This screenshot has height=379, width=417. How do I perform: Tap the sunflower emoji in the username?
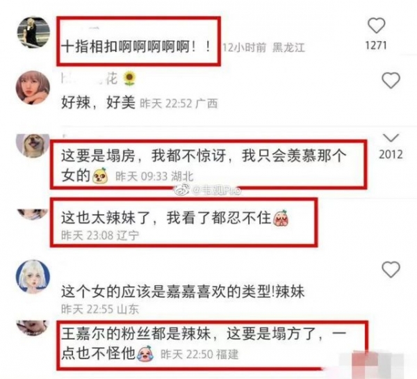click(x=130, y=79)
